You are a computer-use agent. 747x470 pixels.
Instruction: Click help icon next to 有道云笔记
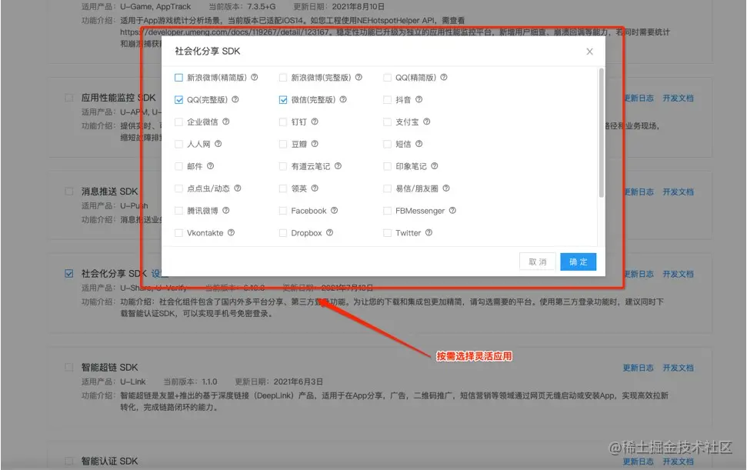(338, 165)
